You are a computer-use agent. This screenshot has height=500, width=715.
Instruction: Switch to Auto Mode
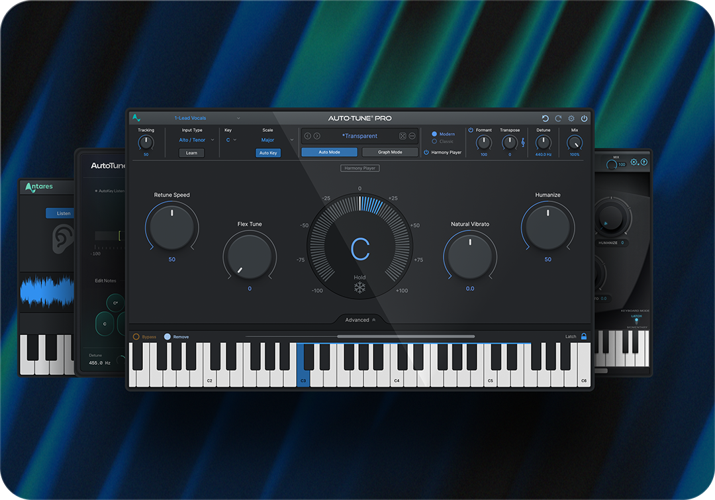click(x=329, y=152)
